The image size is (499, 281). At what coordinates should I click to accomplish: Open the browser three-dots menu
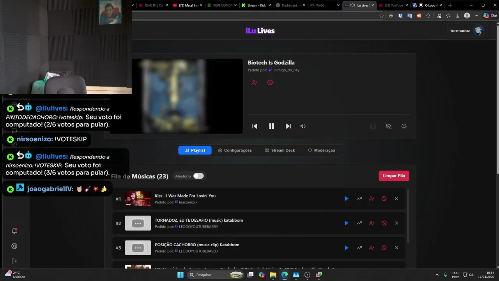[x=476, y=16]
